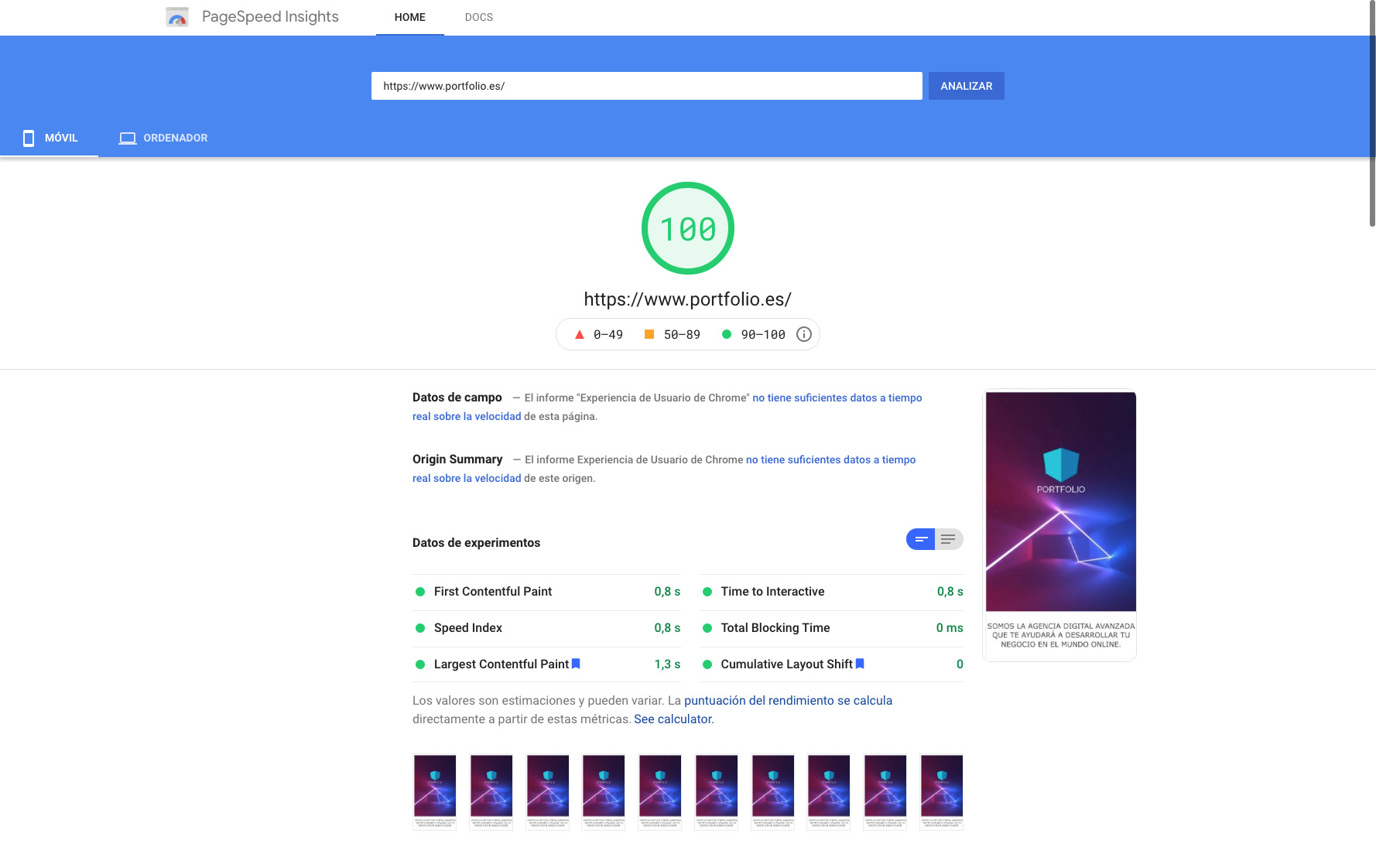
Task: Switch metrics to compact summary view
Action: click(x=921, y=539)
